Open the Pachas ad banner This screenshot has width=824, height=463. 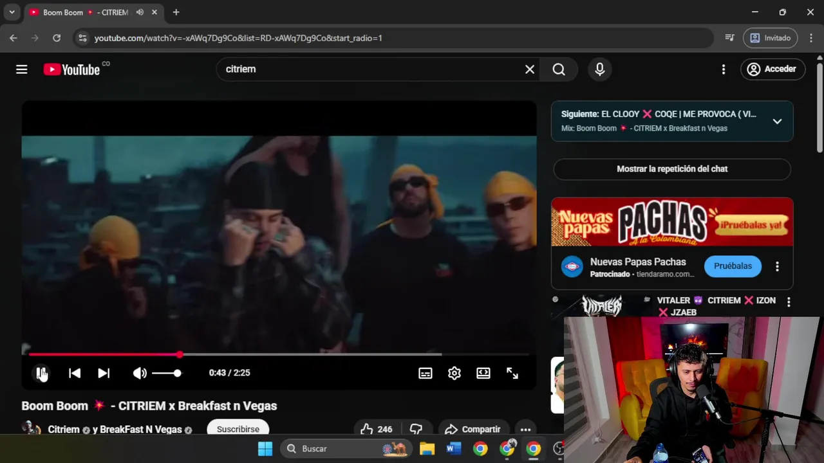click(672, 221)
